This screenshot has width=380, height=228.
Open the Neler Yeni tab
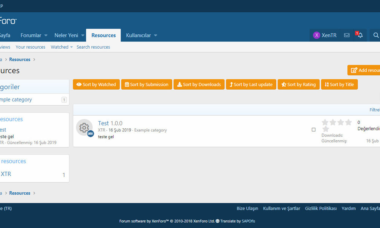coord(66,35)
